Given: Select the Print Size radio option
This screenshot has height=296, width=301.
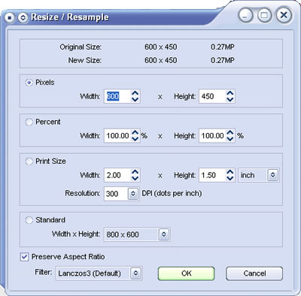Looking at the screenshot, I should pos(29,162).
